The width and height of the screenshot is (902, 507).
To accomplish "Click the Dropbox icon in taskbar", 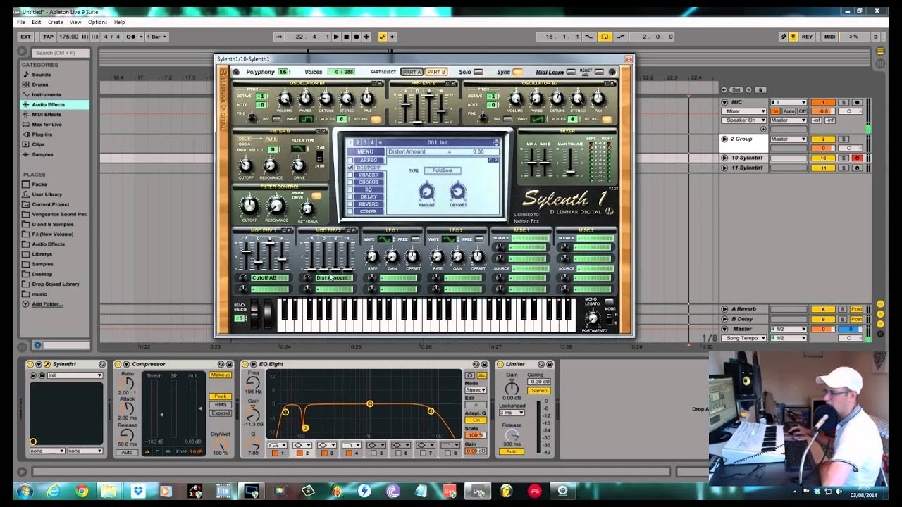I will [138, 491].
